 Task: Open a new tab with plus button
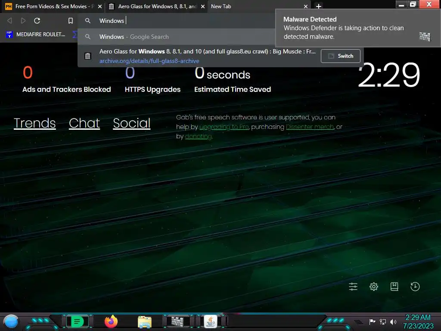point(318,6)
